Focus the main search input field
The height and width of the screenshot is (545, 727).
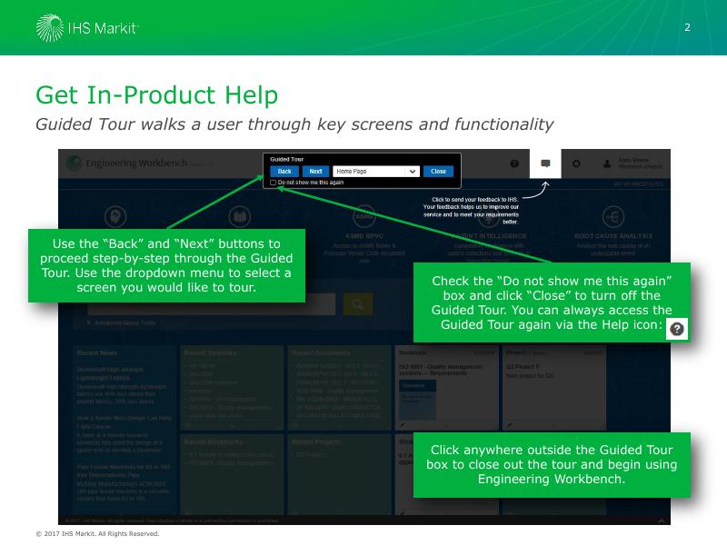(212, 304)
